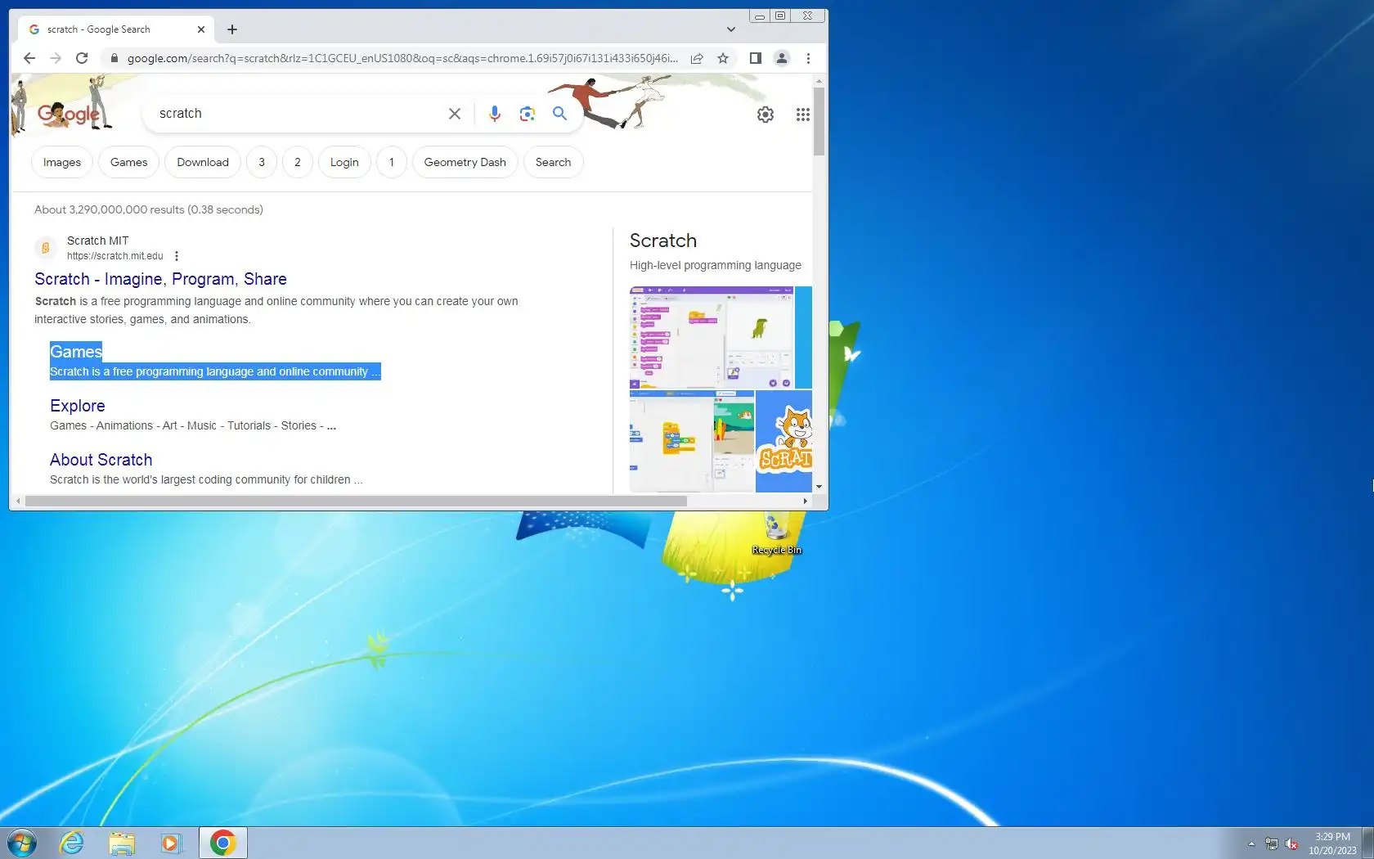Select the filter chip labeled 3
Screen dimensions: 1374x859
262,162
